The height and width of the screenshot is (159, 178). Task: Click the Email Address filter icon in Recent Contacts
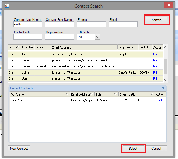[x=92, y=94]
